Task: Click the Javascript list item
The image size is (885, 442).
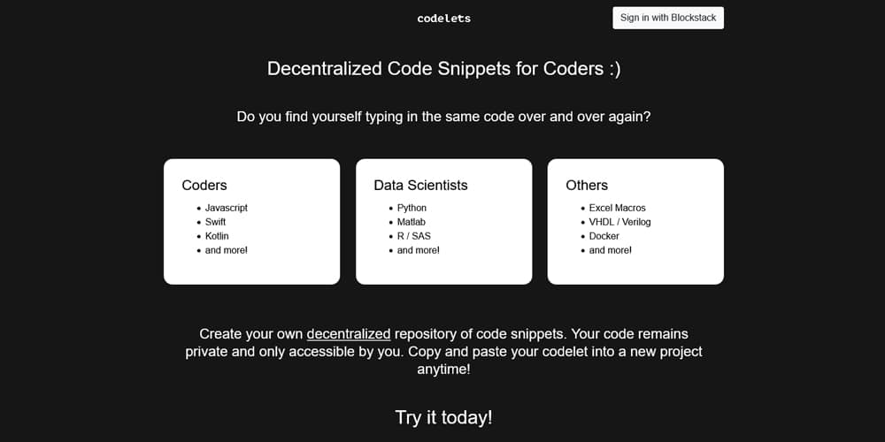Action: 227,208
